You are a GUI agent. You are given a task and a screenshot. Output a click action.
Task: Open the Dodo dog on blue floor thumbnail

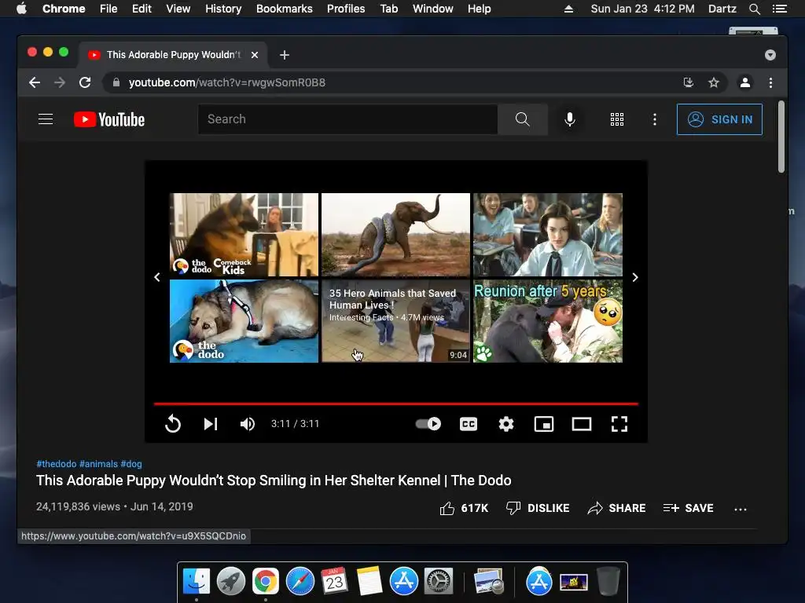(244, 321)
